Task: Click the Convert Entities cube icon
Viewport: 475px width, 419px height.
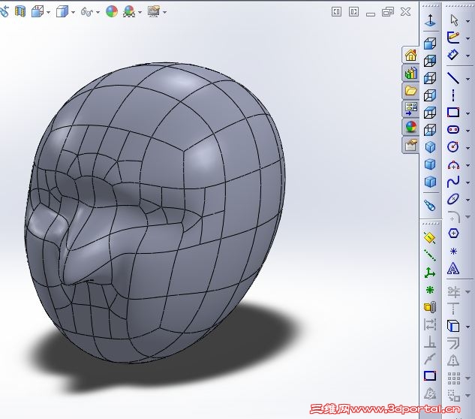Action: pyautogui.click(x=453, y=326)
